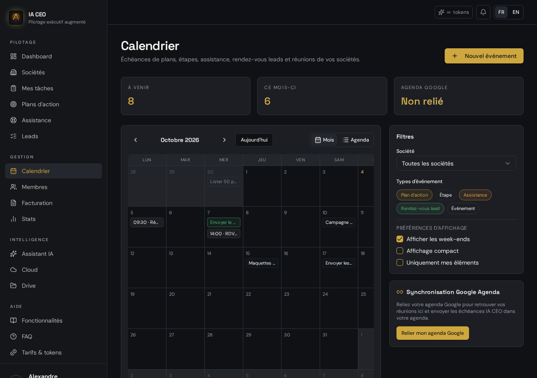Open the Facturation document icon
This screenshot has width=537, height=378.
tap(13, 203)
